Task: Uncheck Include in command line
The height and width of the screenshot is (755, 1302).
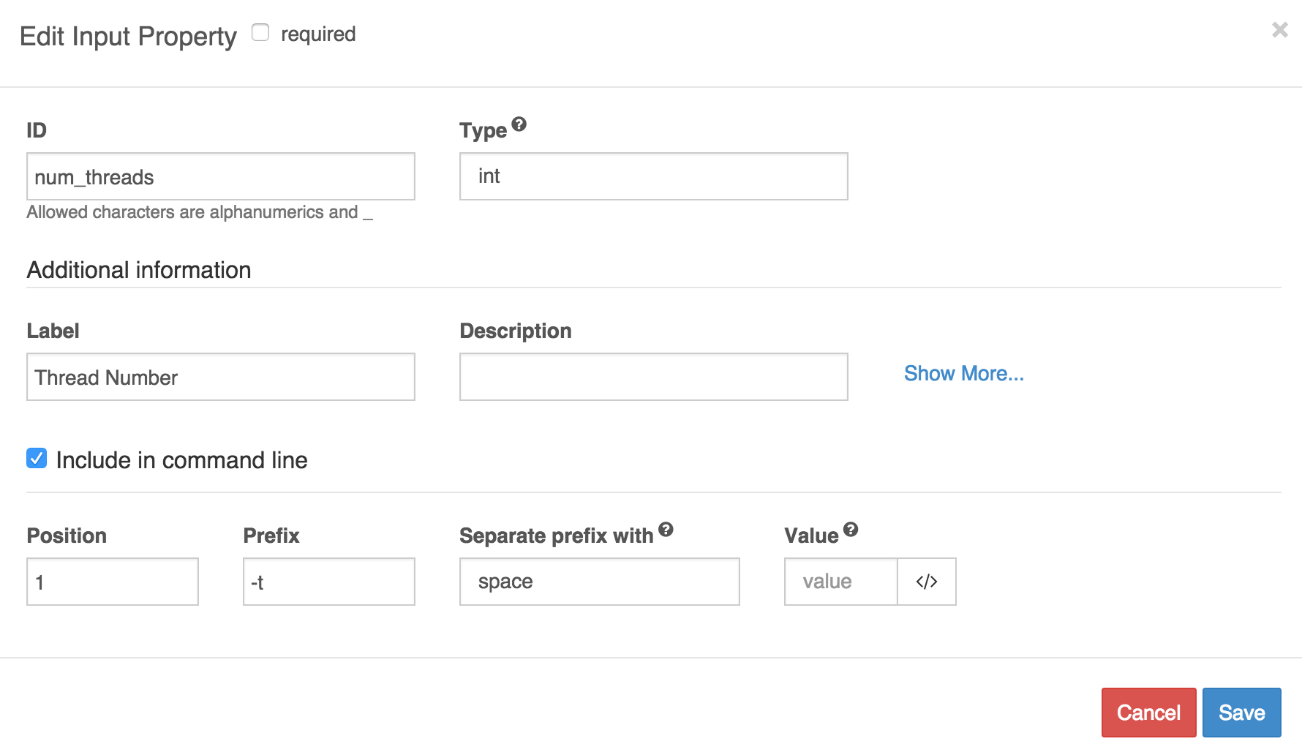Action: tap(37, 459)
